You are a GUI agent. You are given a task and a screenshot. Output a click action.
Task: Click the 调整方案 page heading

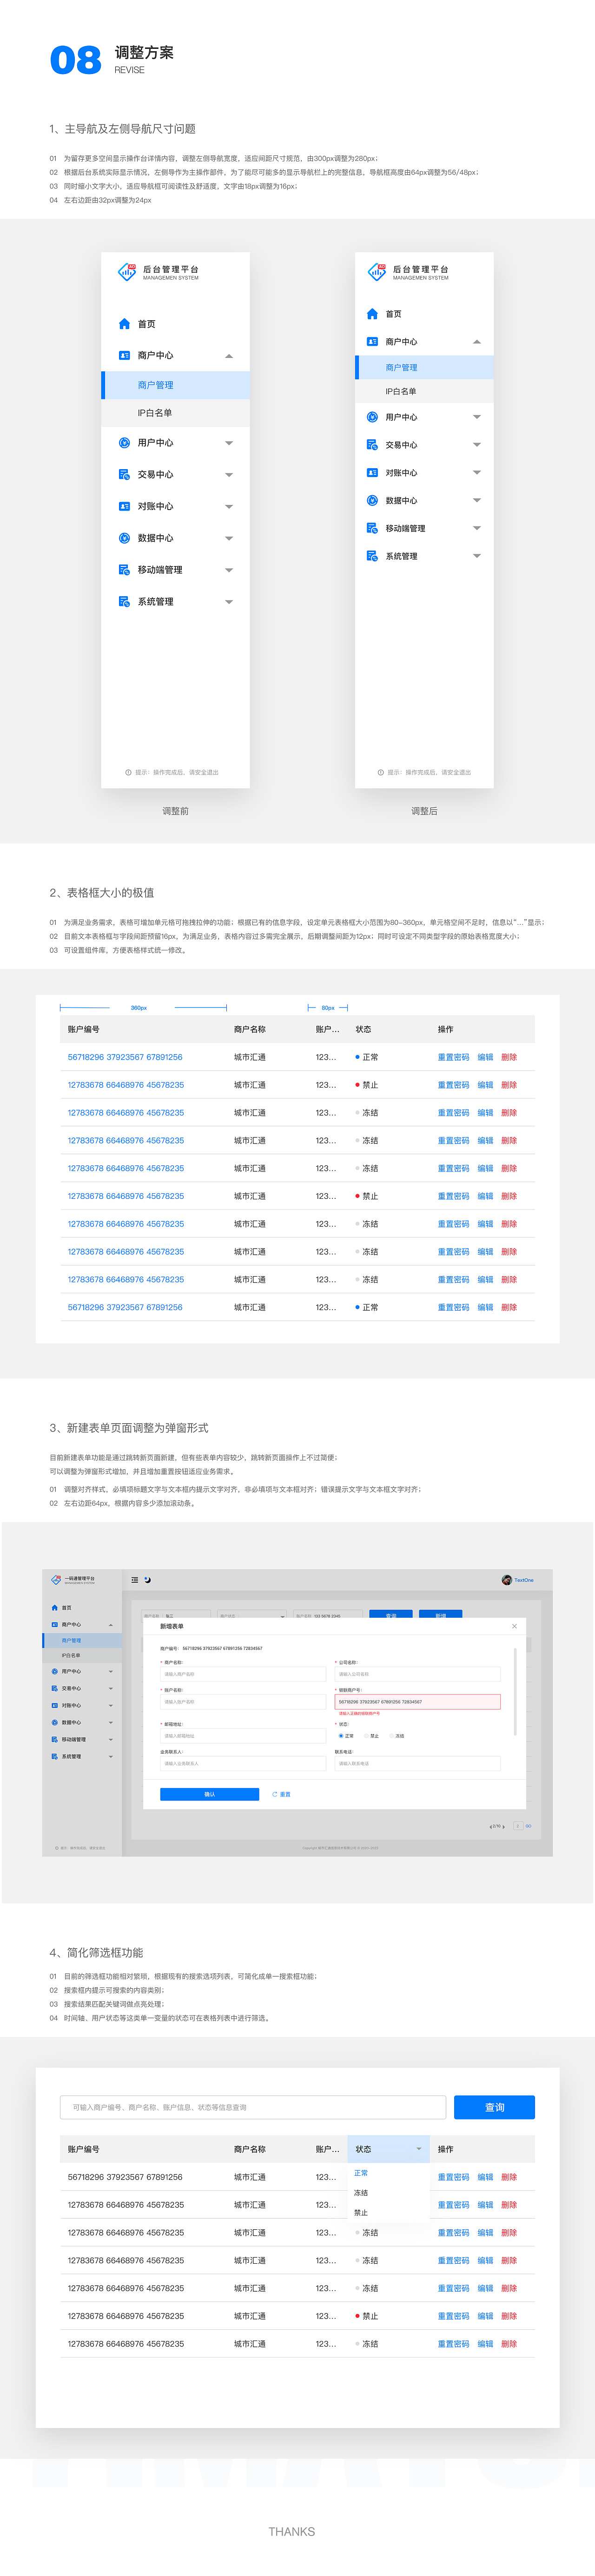144,52
